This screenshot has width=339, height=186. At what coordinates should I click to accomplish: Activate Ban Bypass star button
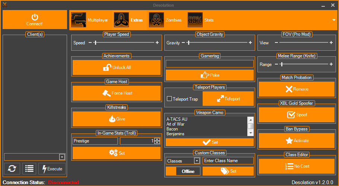(x=297, y=141)
